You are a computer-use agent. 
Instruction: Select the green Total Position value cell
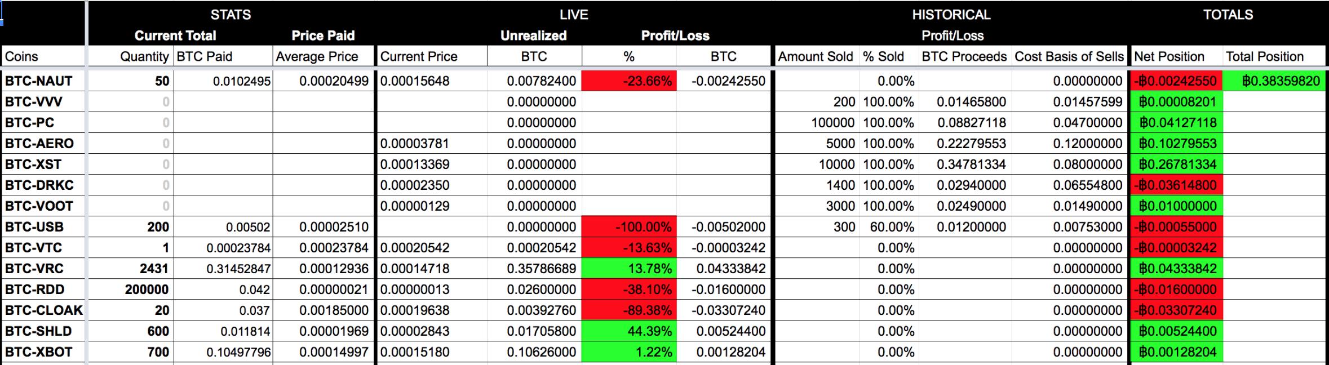click(1274, 81)
